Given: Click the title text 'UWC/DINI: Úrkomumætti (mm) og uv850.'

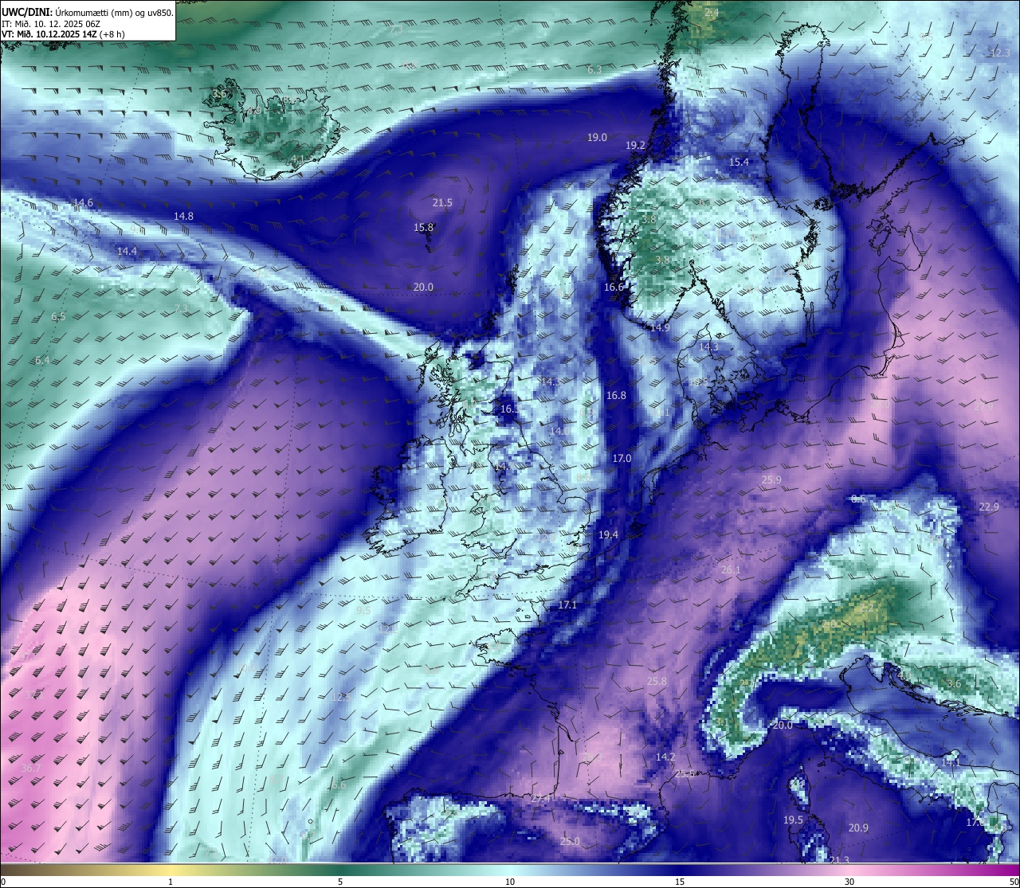Looking at the screenshot, I should coord(88,12).
